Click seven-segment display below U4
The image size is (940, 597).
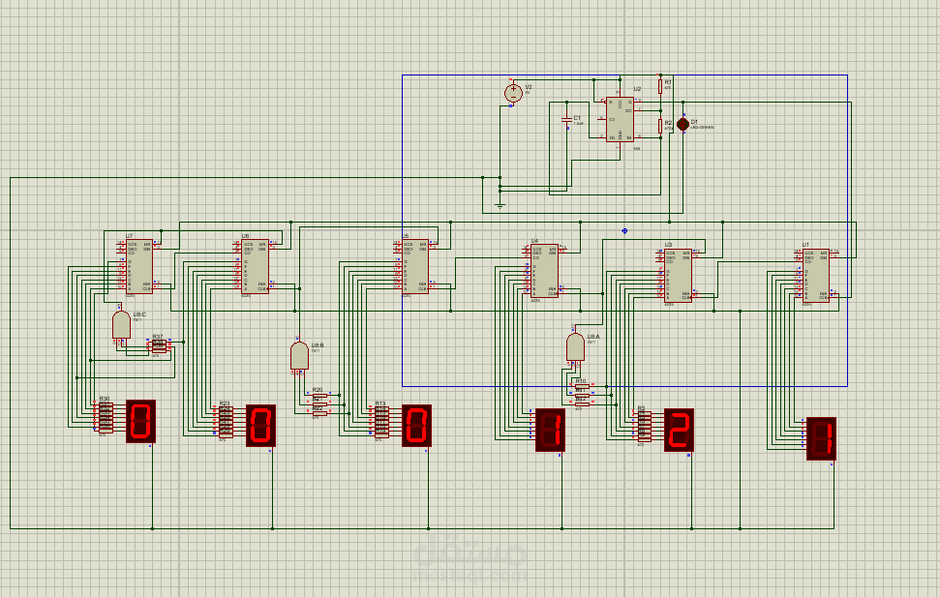pos(550,430)
